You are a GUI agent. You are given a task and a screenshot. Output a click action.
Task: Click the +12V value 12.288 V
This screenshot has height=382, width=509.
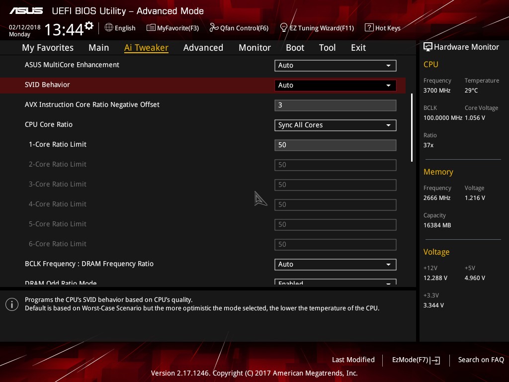pyautogui.click(x=435, y=278)
